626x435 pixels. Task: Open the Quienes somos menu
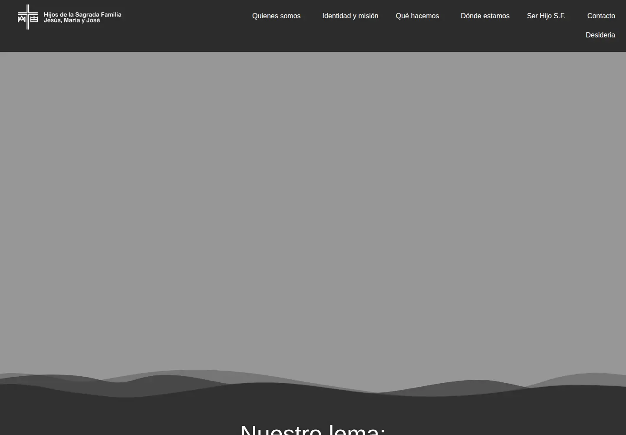276,16
